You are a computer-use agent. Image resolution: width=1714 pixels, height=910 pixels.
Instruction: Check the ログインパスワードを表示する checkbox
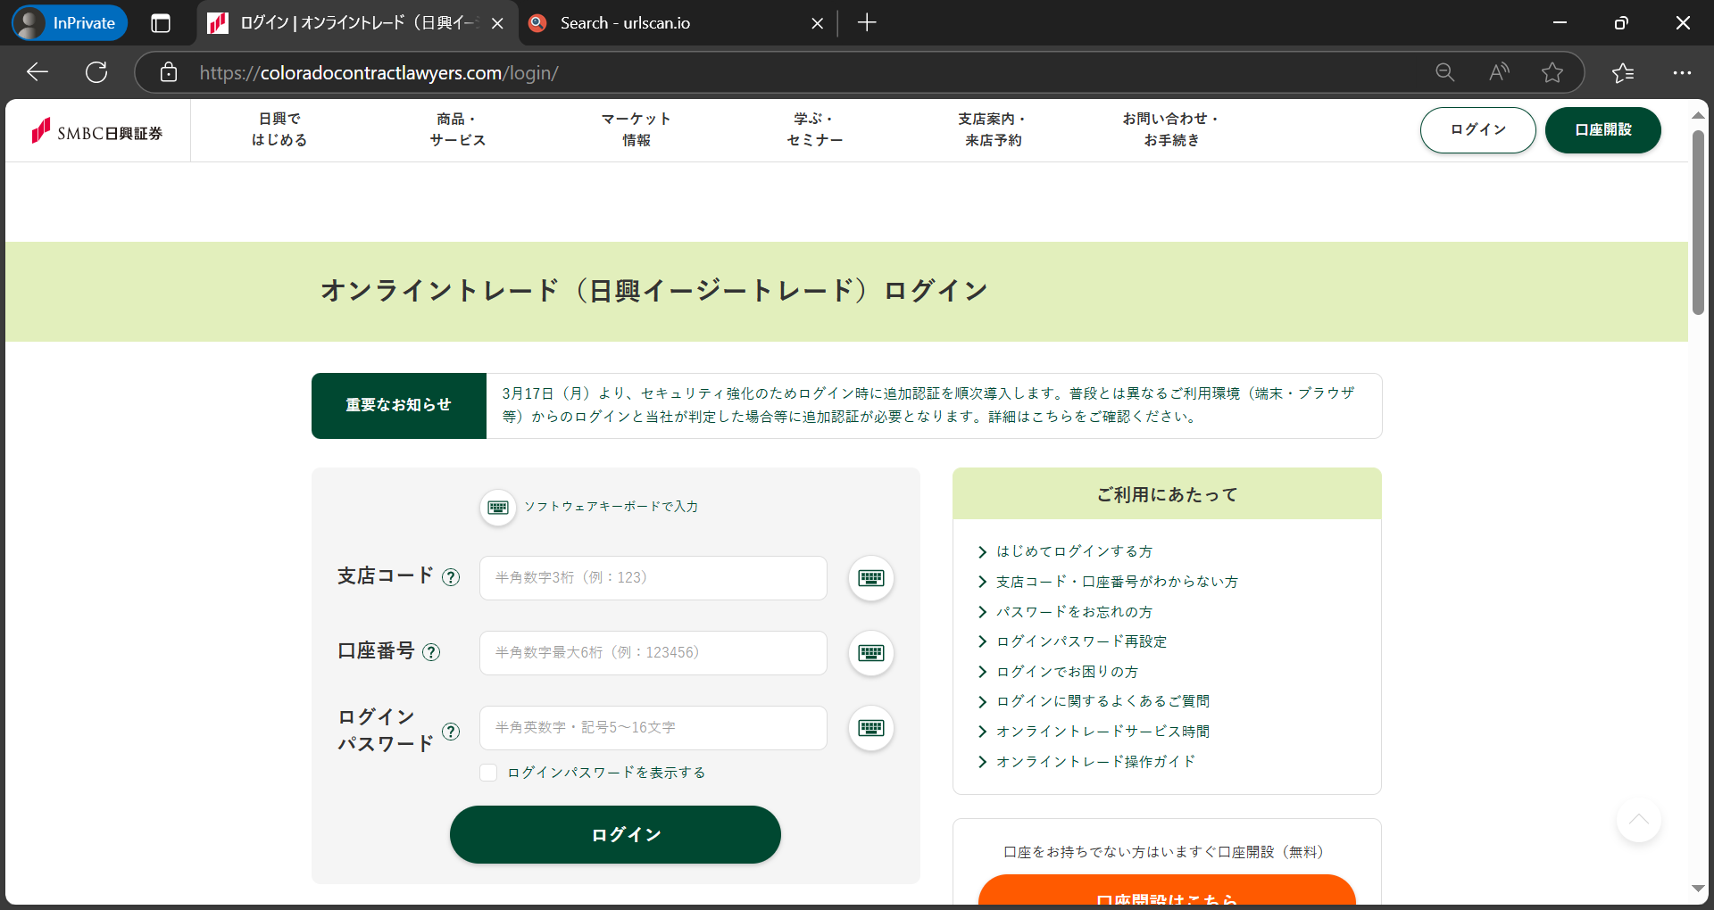488,773
